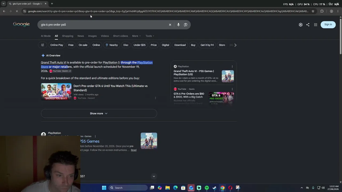Open Spotify from the taskbar

pos(207,188)
